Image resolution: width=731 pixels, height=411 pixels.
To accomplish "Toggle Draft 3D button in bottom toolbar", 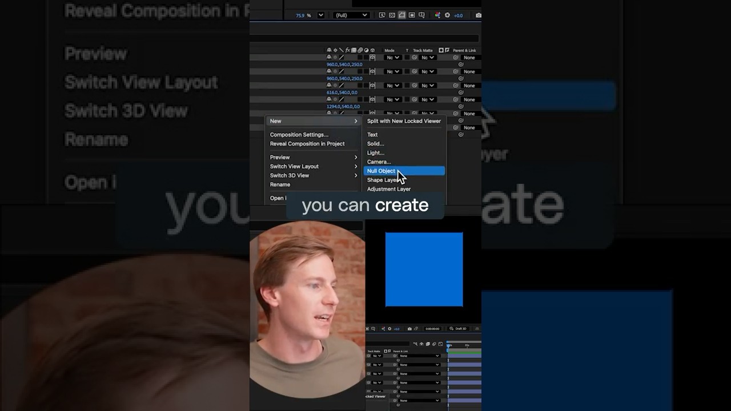I will point(458,329).
